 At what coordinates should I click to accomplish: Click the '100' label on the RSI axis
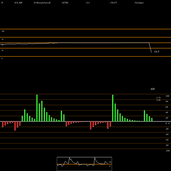coord(3,31)
